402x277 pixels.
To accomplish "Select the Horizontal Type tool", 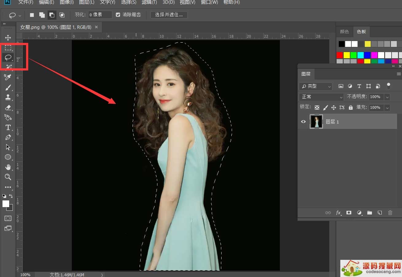I will pyautogui.click(x=8, y=127).
